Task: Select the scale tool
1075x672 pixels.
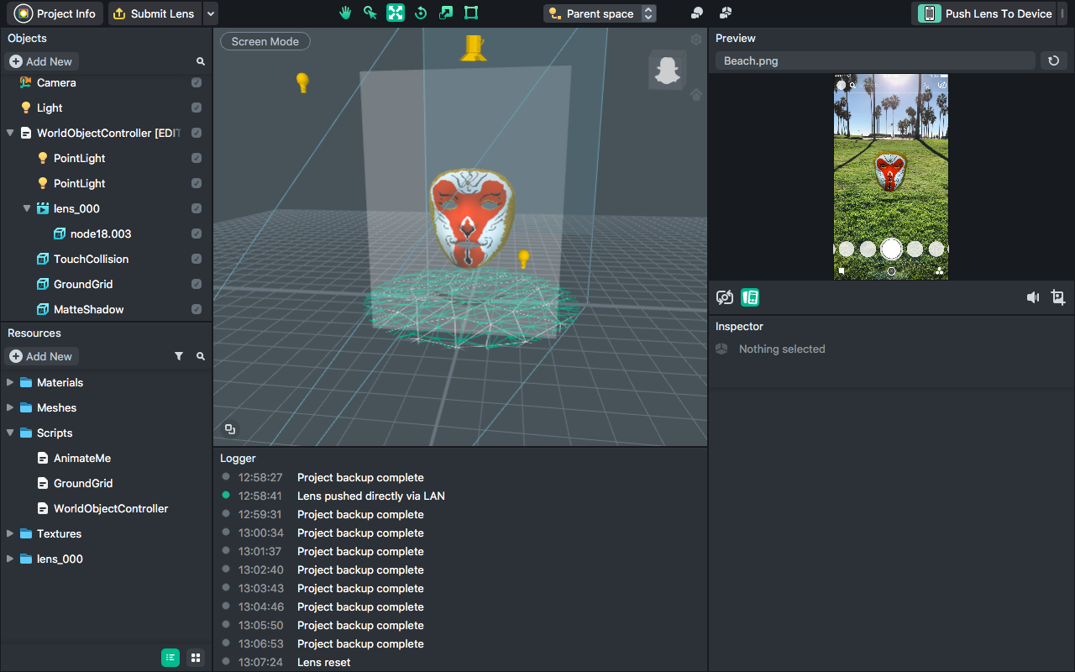Action: 446,13
